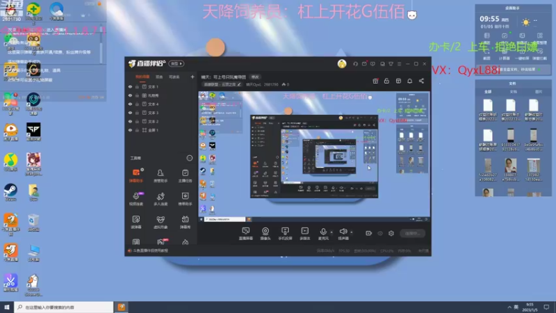Open the 视频连麦 tool icon
This screenshot has width=556, height=313.
coord(136,199)
